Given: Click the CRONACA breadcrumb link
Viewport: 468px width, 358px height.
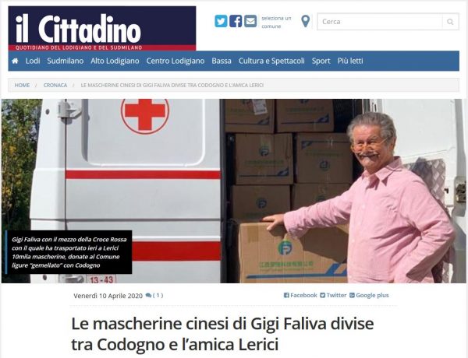Looking at the screenshot, I should pyautogui.click(x=55, y=85).
